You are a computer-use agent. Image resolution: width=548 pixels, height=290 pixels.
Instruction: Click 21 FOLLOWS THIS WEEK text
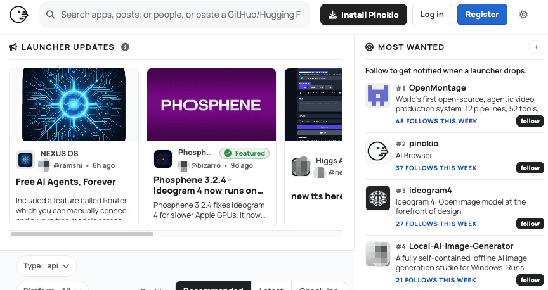[436, 280]
